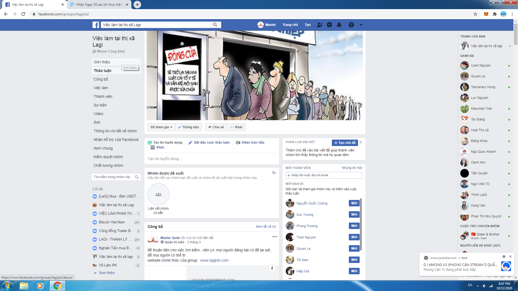Switch to the second browser tab Nhận Ngay 5$
Screen dimensions: 518x291
point(99,5)
